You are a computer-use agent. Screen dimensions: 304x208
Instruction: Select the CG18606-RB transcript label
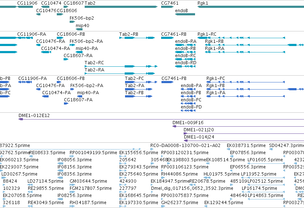71,34
